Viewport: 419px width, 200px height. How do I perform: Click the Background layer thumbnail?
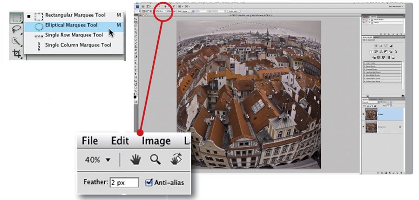tap(372, 127)
